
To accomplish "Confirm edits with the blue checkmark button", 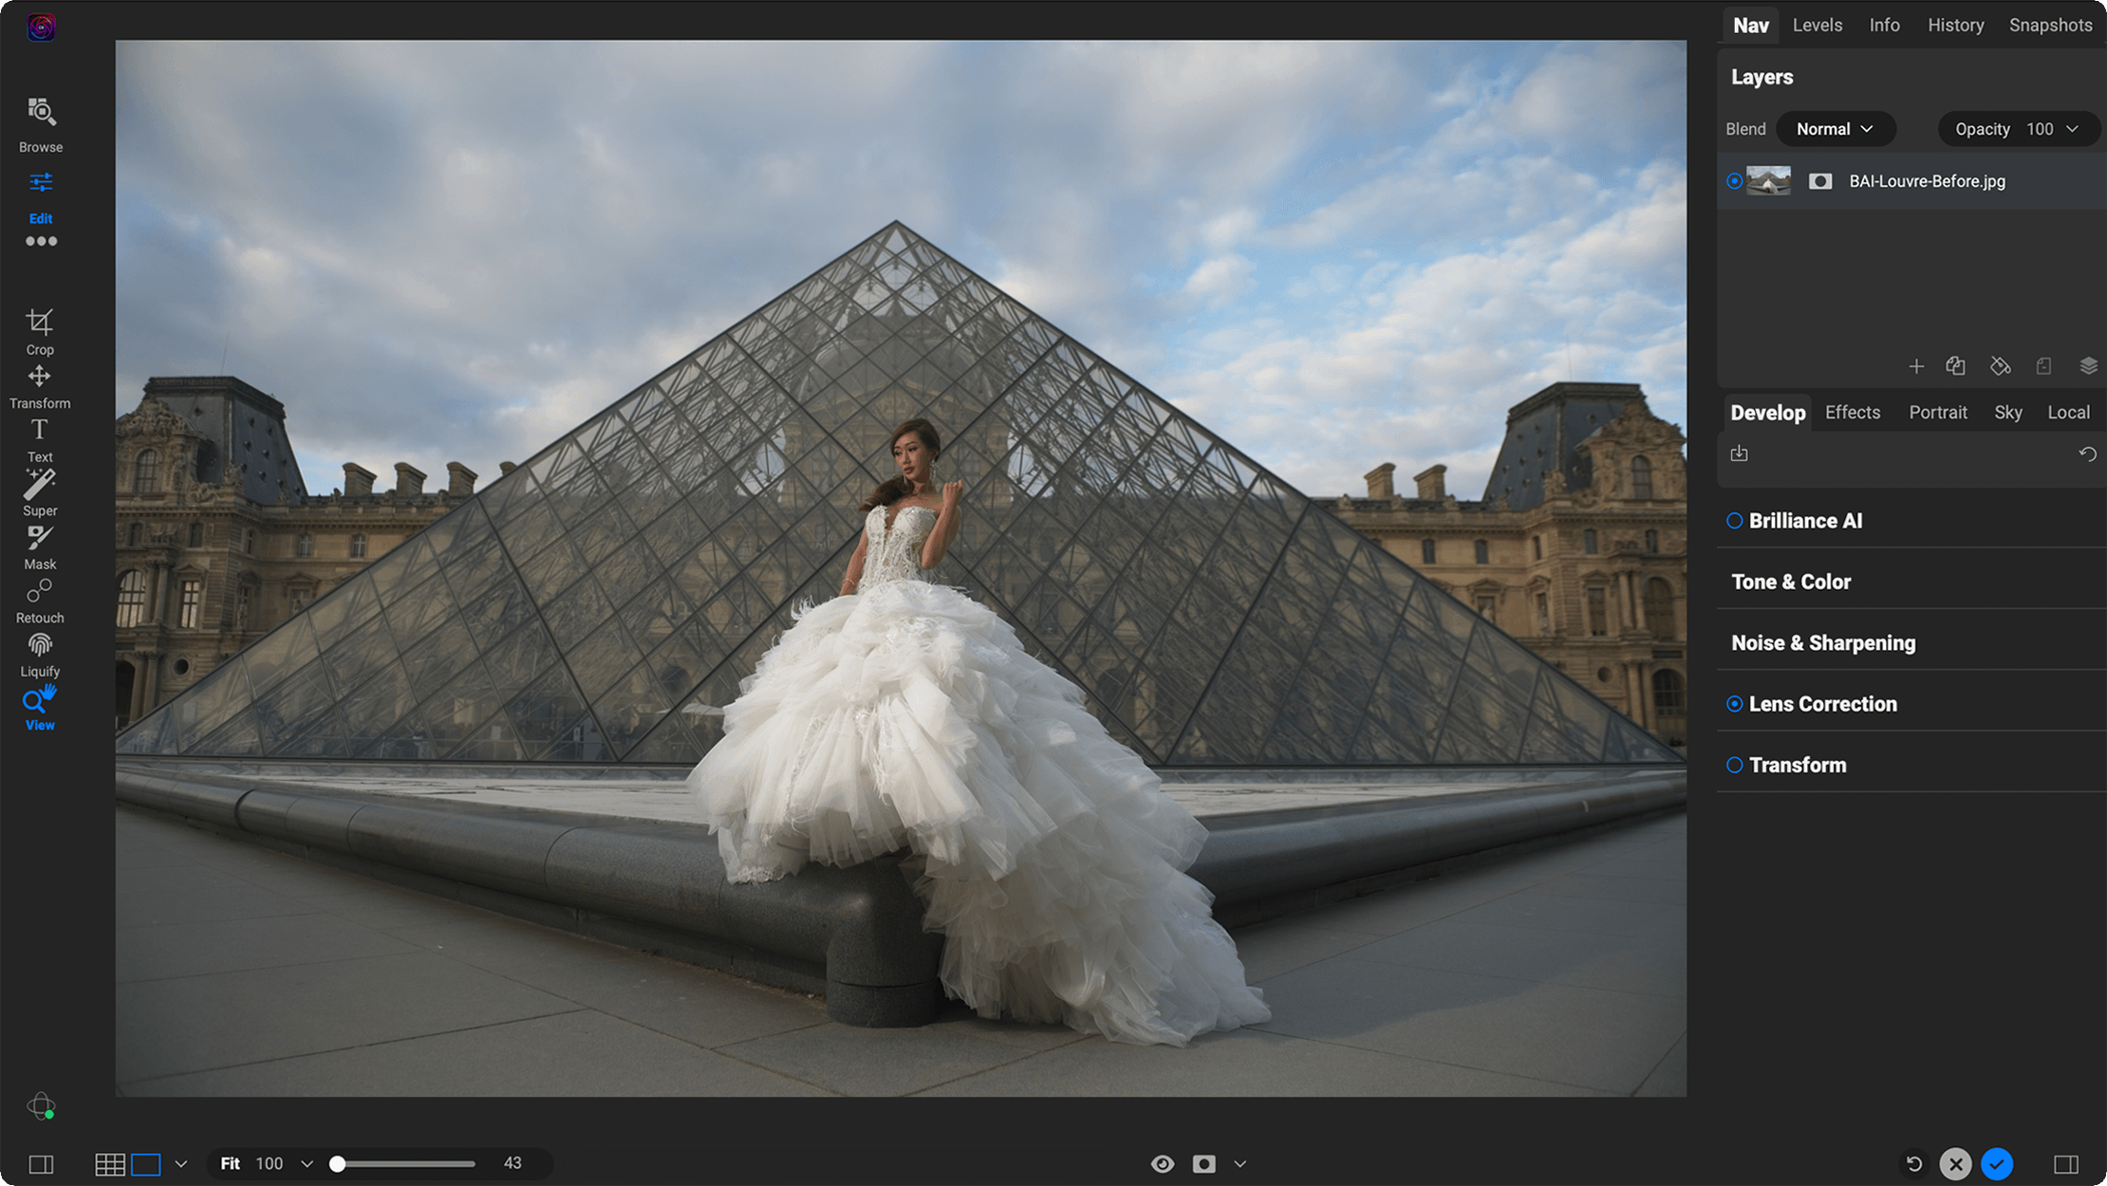I will (x=1997, y=1163).
